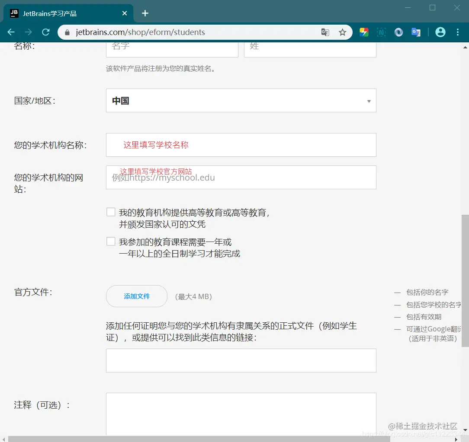Image resolution: width=469 pixels, height=442 pixels.
Task: Click the 添加文件 upload button
Action: click(x=136, y=296)
